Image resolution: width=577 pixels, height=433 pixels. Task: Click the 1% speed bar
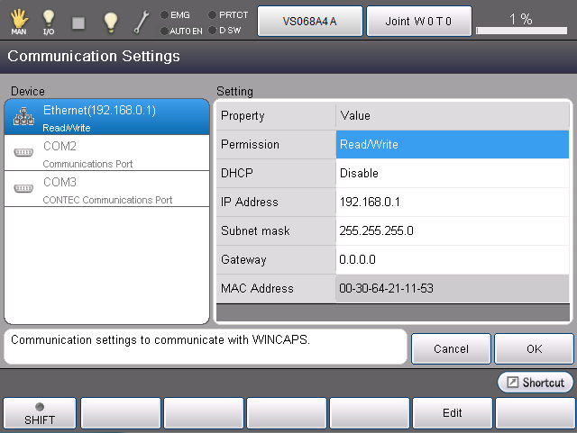point(520,23)
